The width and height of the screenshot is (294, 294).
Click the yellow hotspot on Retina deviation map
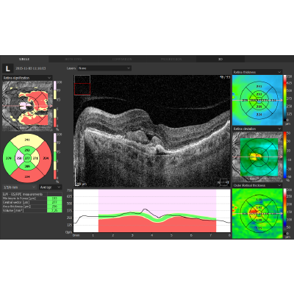pos(255,157)
